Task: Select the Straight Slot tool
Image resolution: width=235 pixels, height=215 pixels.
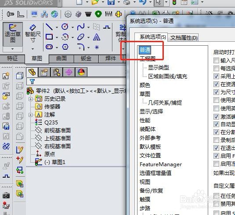Action: (49, 47)
